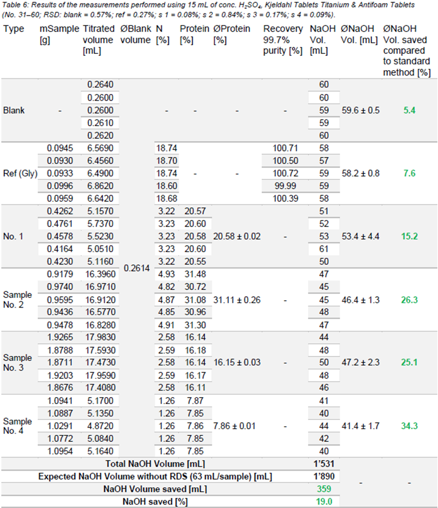Click the green 7.6 saved value

pos(408,173)
